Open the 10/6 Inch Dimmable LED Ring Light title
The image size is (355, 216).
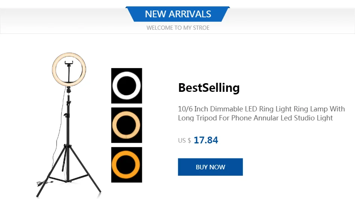click(x=261, y=109)
